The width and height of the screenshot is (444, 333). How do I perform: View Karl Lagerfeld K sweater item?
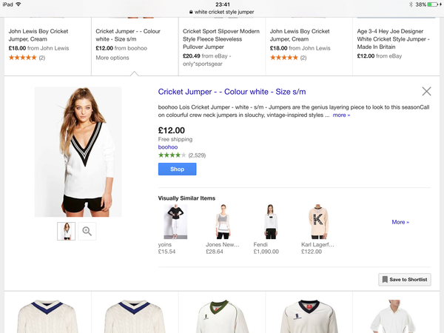coord(318,222)
